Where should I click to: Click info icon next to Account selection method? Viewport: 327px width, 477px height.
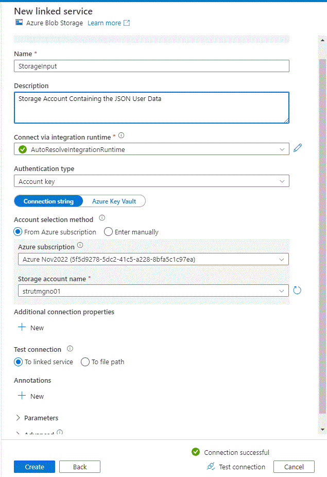102,218
